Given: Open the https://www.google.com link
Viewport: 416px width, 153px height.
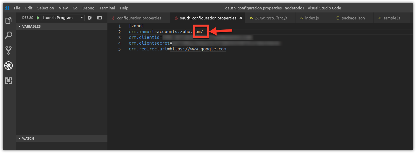Looking at the screenshot, I should tap(198, 49).
